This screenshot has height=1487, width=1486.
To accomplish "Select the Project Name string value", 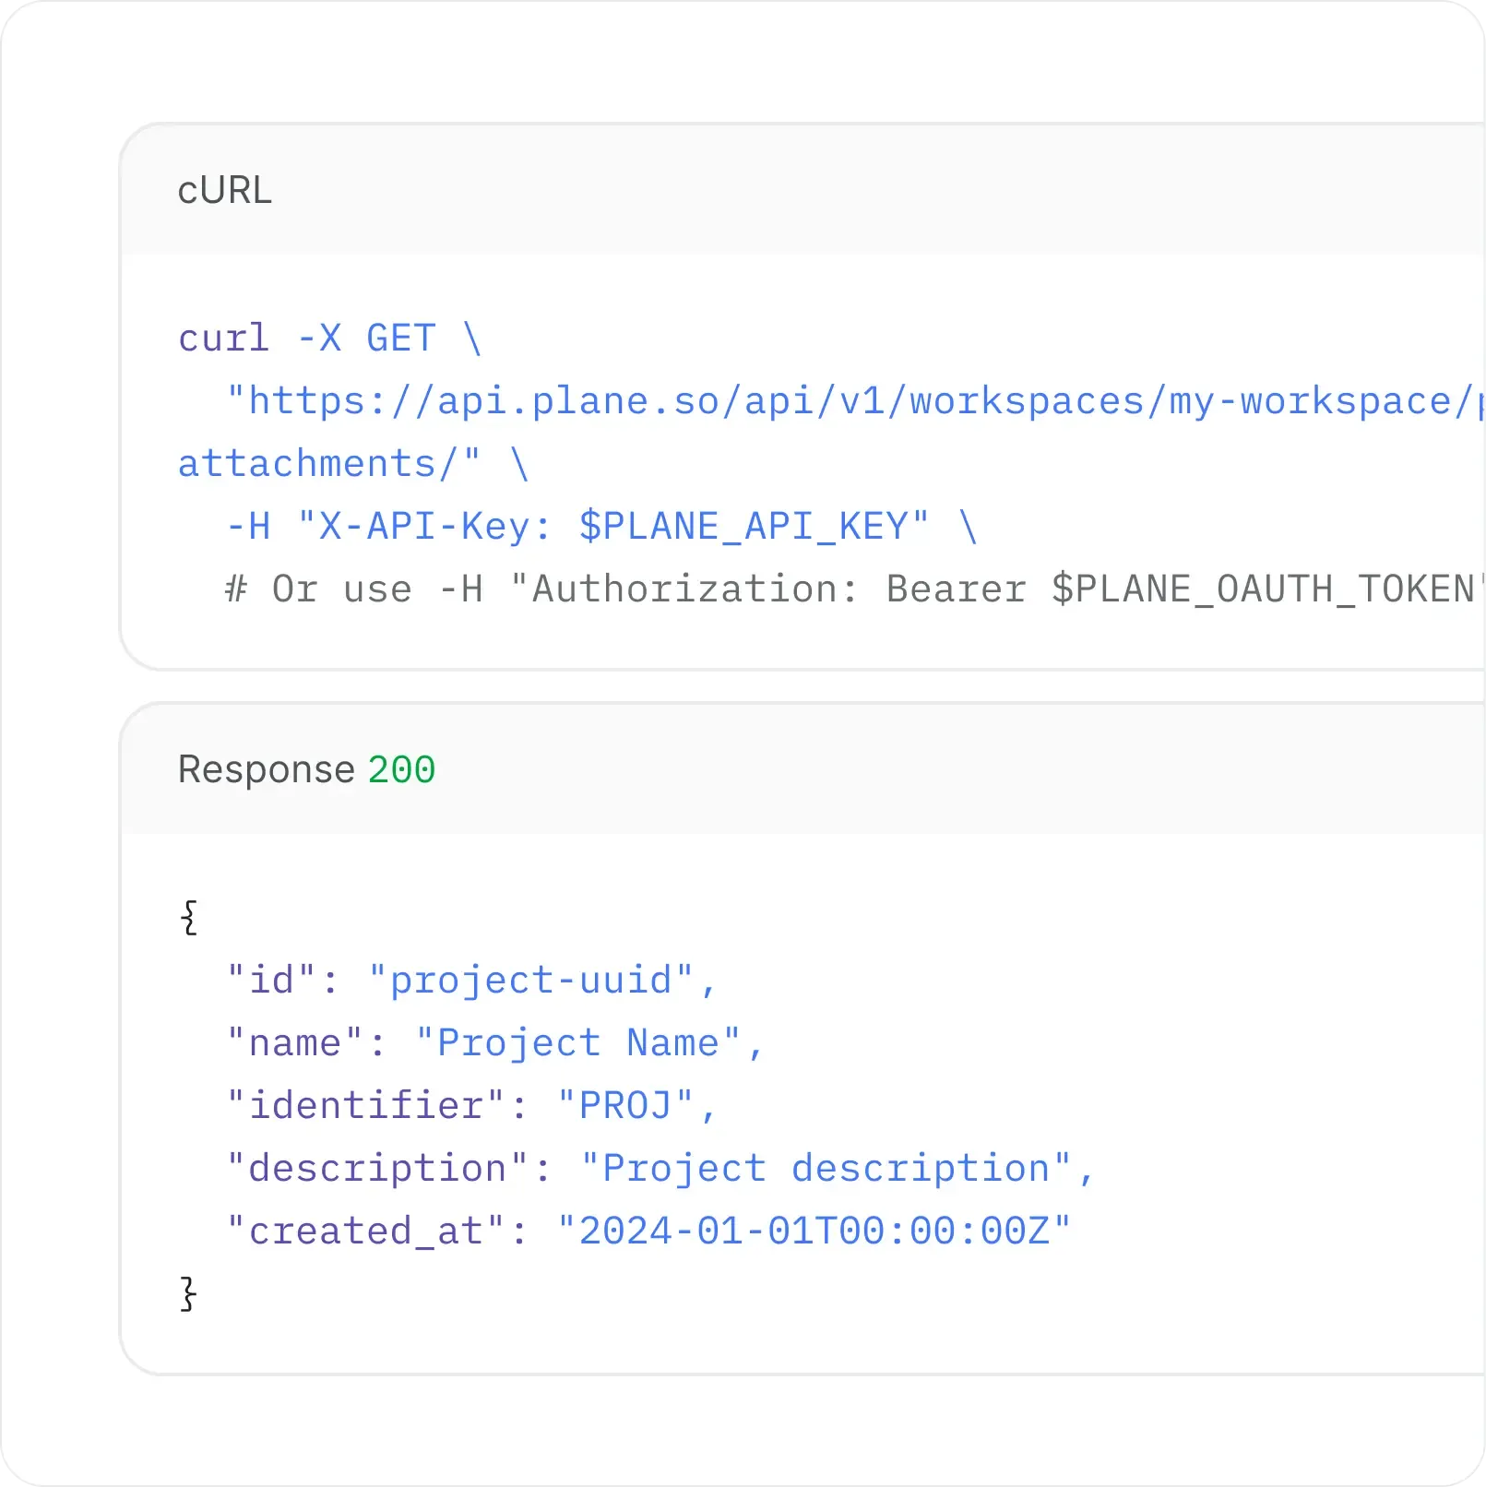I will [x=588, y=1041].
